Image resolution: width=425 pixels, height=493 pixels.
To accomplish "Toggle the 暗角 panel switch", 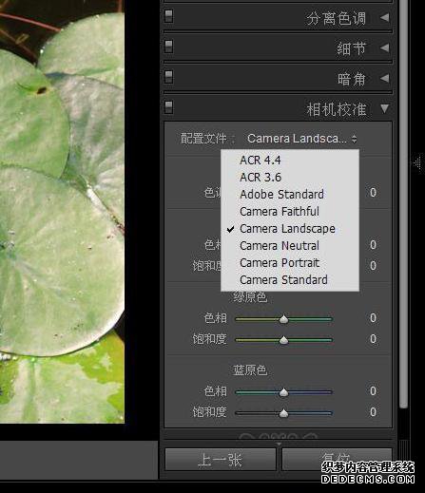I will pyautogui.click(x=169, y=77).
